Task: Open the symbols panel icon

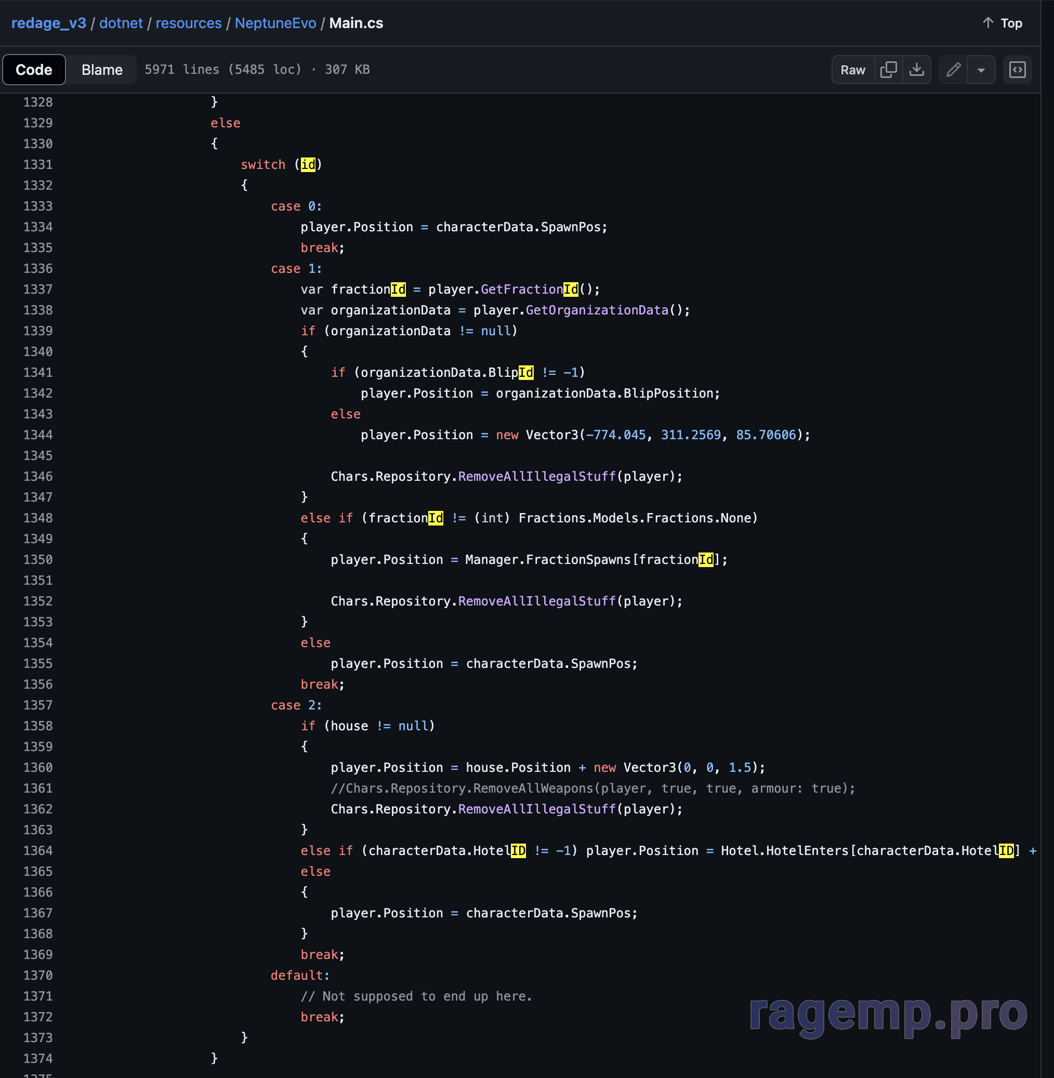Action: click(1017, 70)
